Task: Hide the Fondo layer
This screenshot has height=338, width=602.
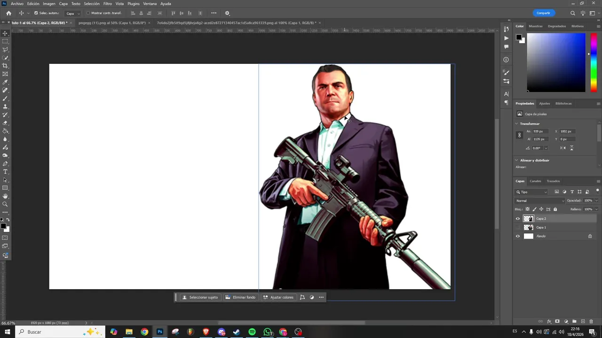Action: point(518,236)
